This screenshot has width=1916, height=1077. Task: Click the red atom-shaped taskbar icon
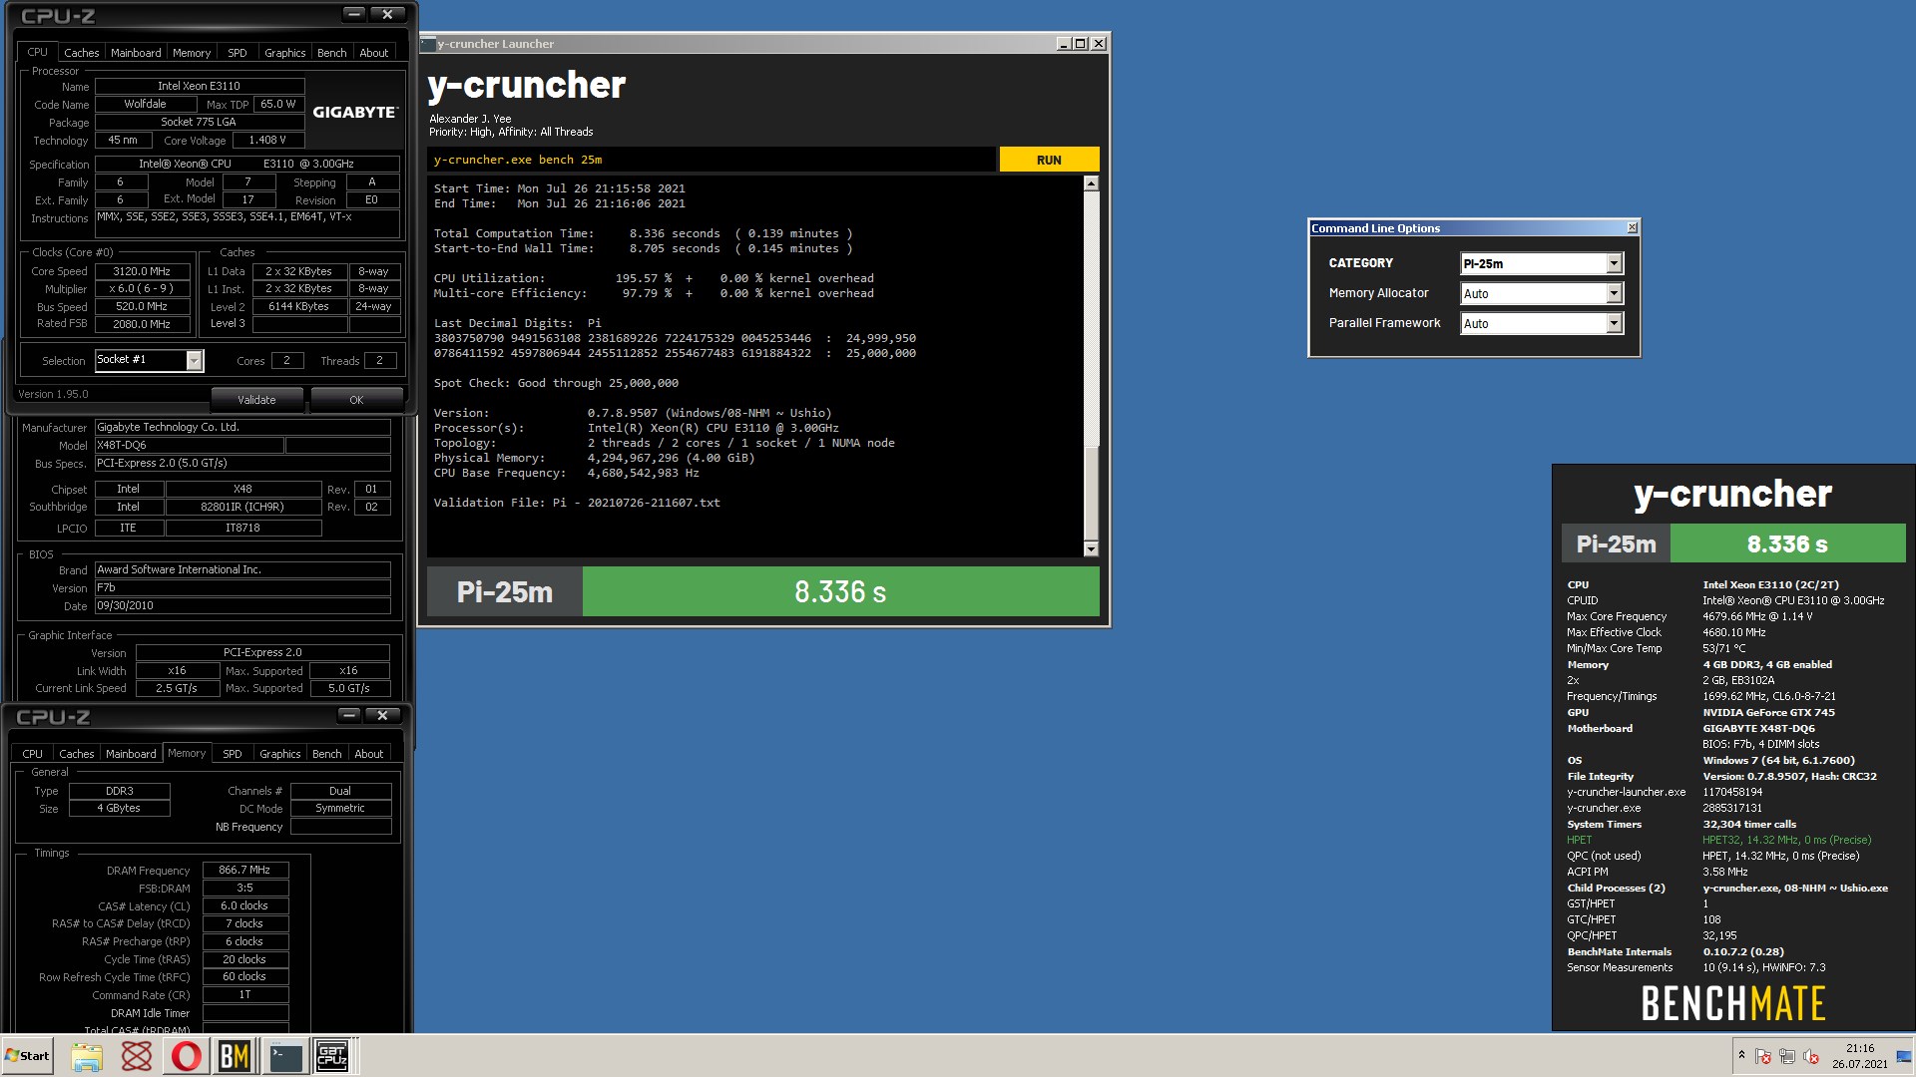point(137,1056)
